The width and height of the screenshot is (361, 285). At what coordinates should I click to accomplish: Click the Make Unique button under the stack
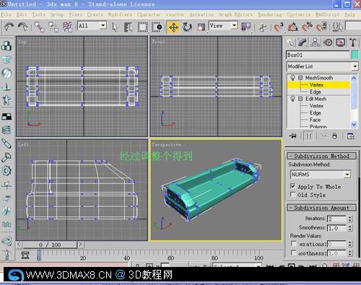[324, 136]
